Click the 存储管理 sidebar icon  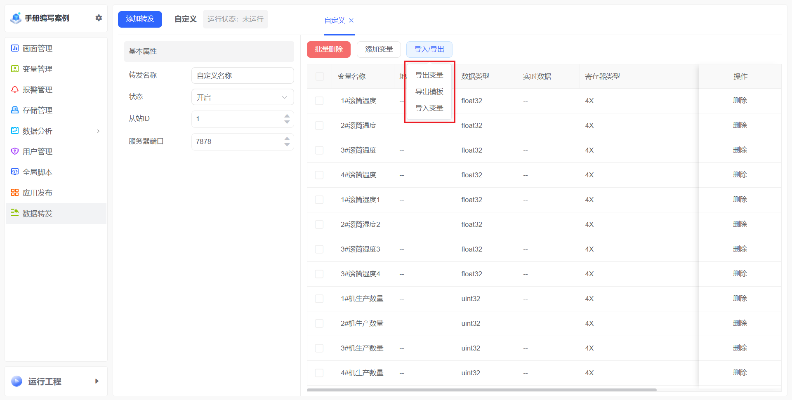15,110
